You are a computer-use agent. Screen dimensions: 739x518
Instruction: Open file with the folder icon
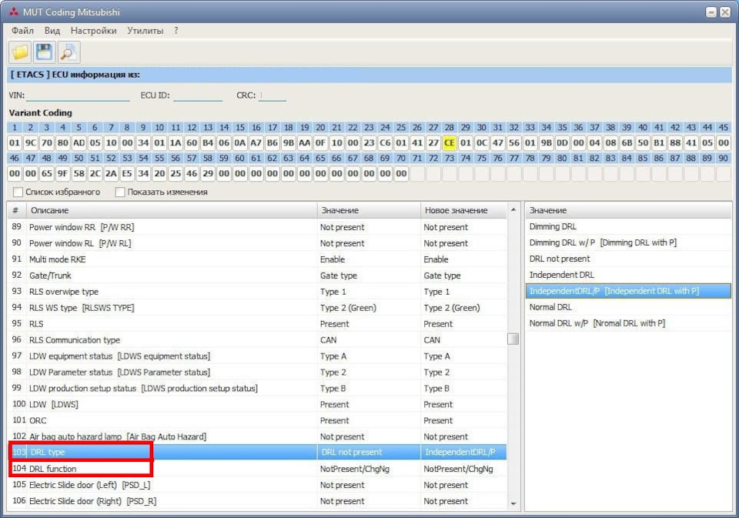20,52
